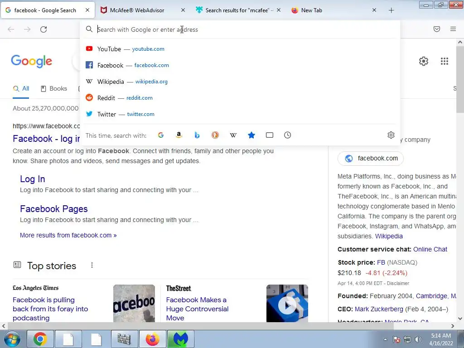Open Firefox from the taskbar

point(152,339)
